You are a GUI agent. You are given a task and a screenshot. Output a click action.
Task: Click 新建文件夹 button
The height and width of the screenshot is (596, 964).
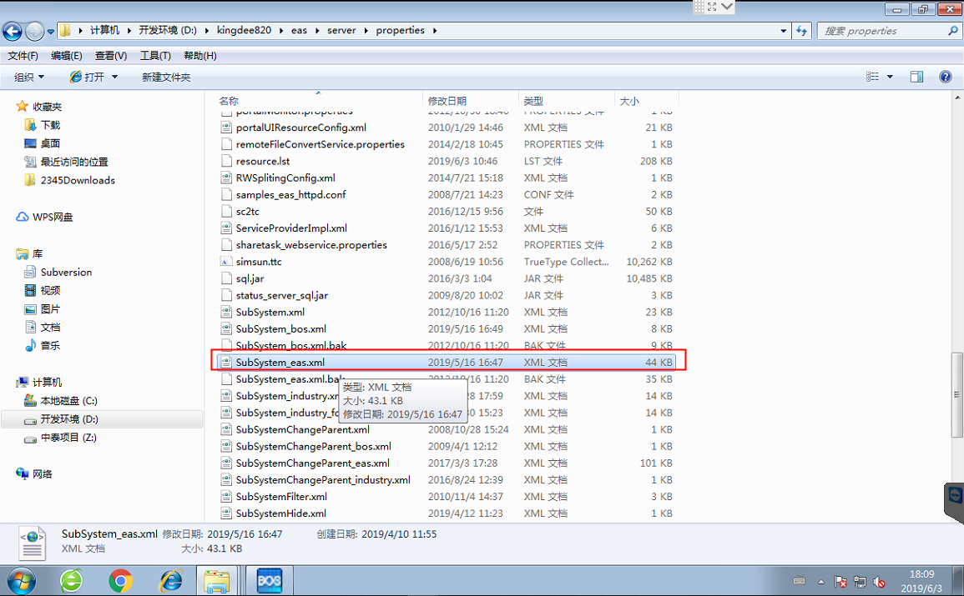[166, 77]
